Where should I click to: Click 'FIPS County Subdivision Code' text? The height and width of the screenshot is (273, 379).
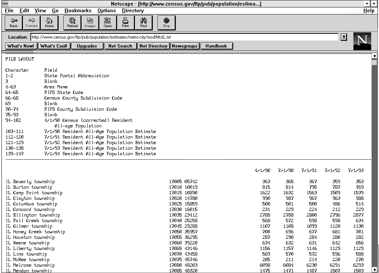[x=80, y=109]
